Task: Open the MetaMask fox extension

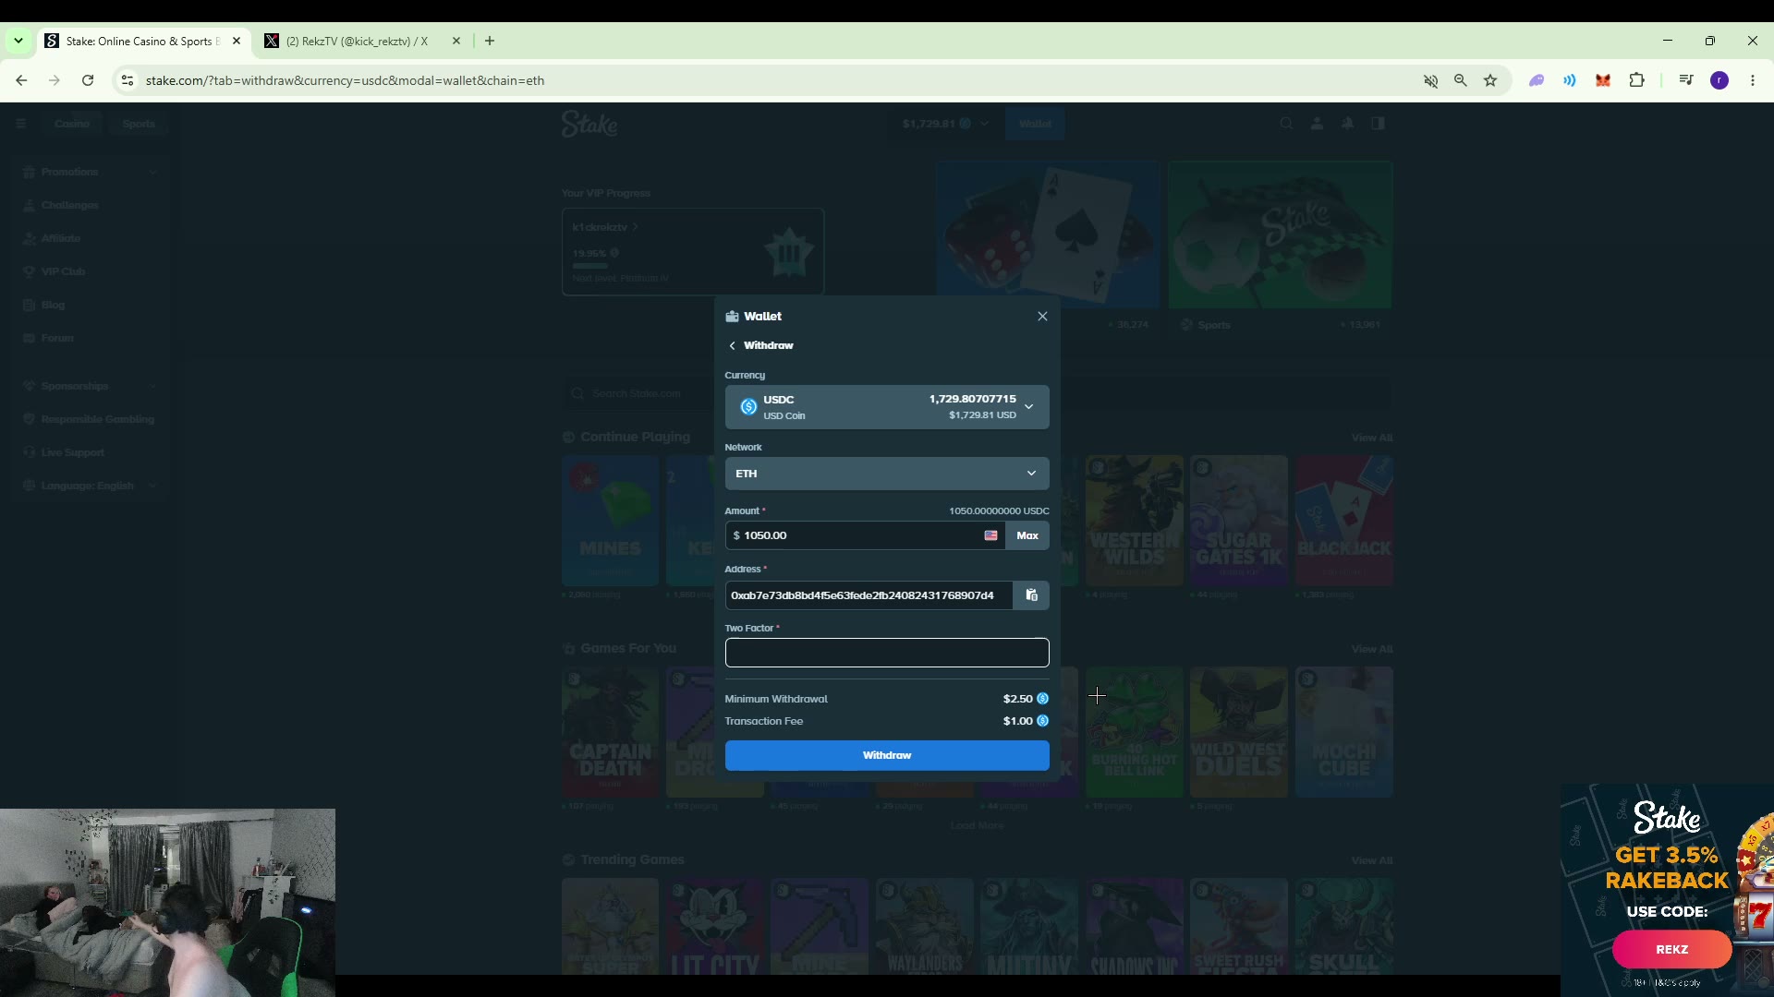Action: pyautogui.click(x=1603, y=80)
